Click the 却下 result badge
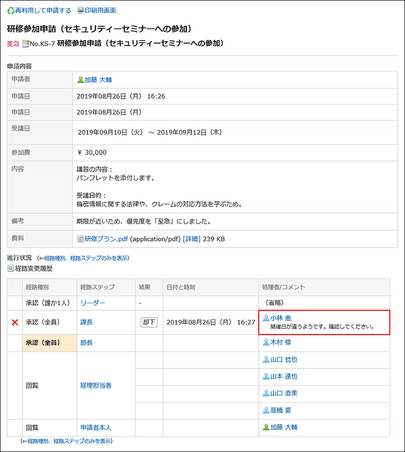This screenshot has height=452, width=405. pos(149,322)
